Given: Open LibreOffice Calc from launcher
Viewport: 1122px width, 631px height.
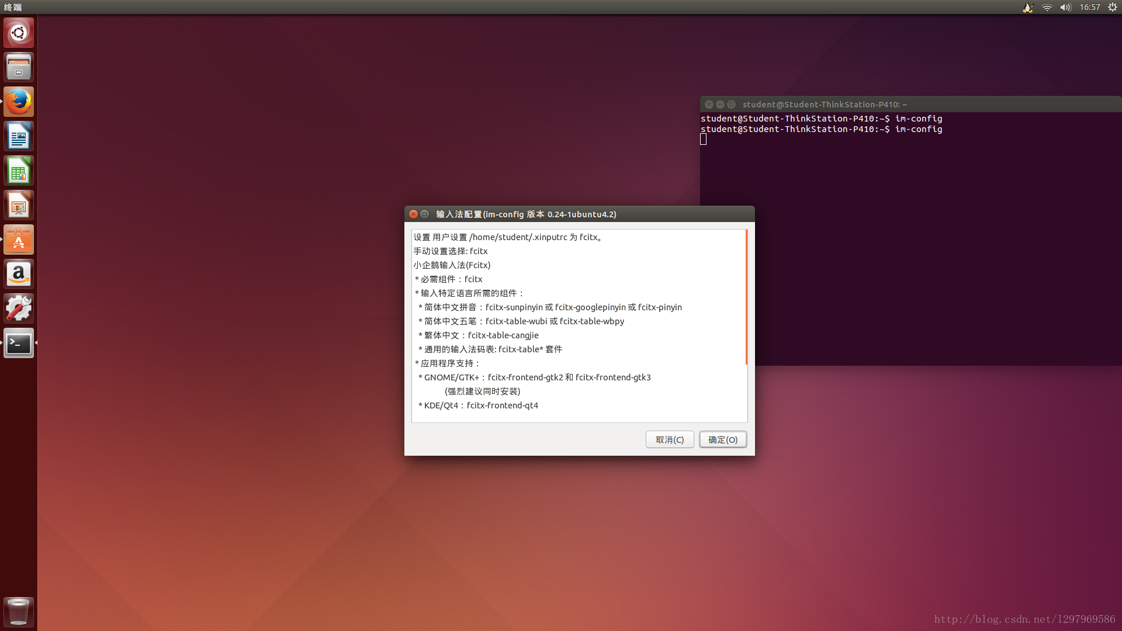Looking at the screenshot, I should (x=19, y=171).
